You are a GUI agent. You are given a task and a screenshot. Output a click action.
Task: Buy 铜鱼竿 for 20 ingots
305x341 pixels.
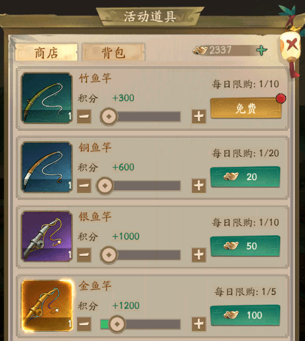pos(246,177)
